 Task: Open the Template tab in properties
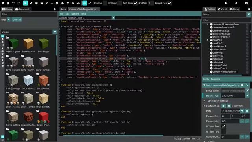pos(216,79)
